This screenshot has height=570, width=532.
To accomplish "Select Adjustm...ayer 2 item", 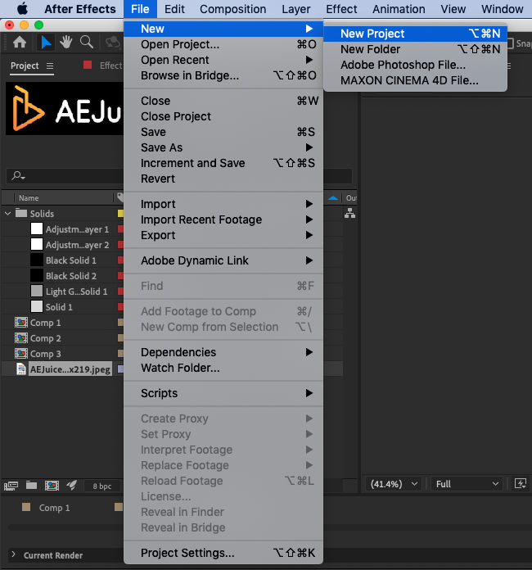I will pos(77,245).
